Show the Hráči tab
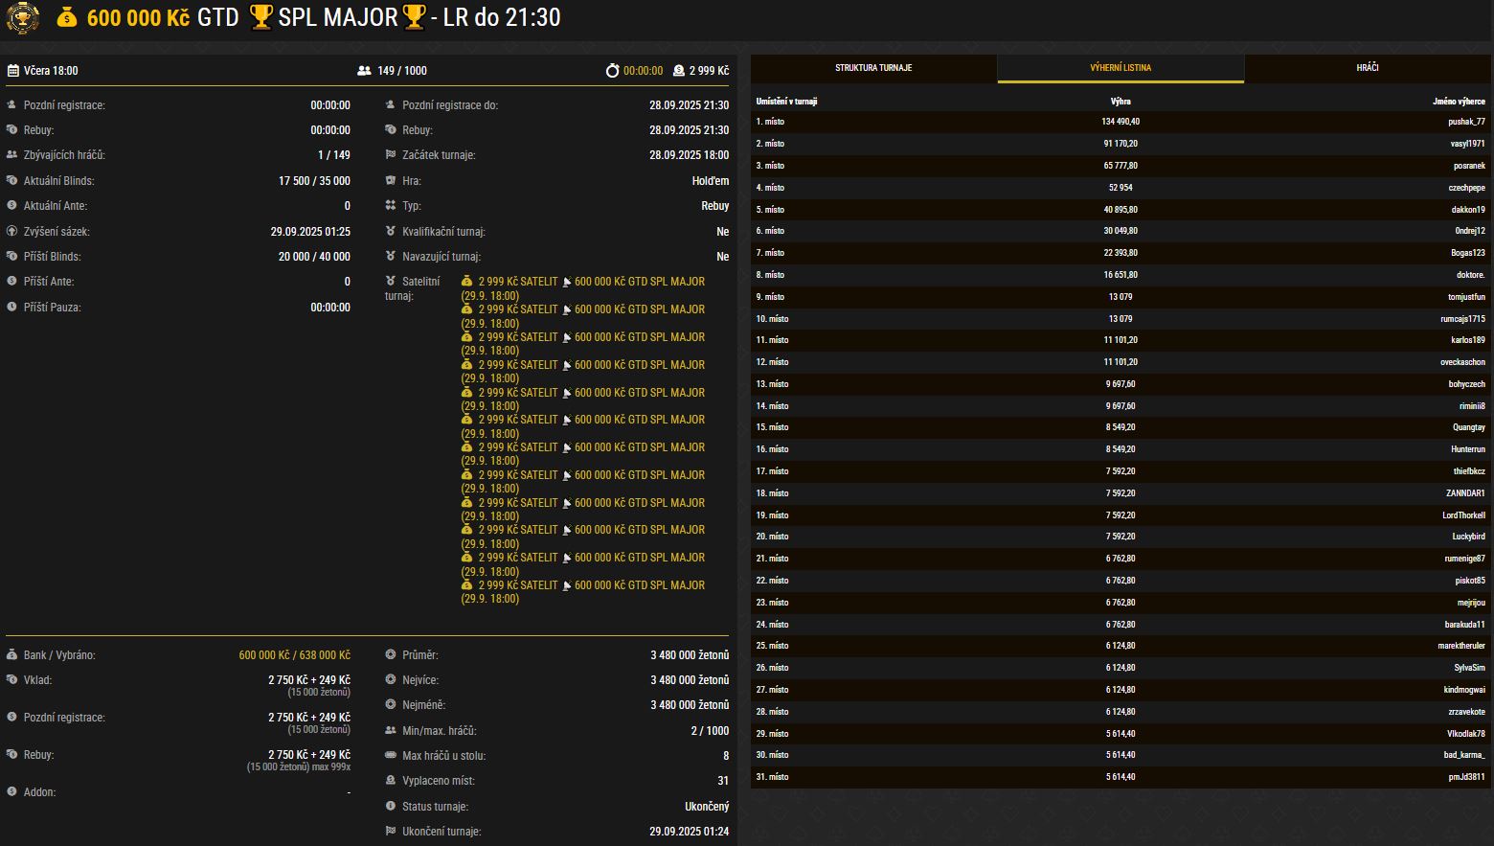This screenshot has height=846, width=1494. (x=1367, y=68)
